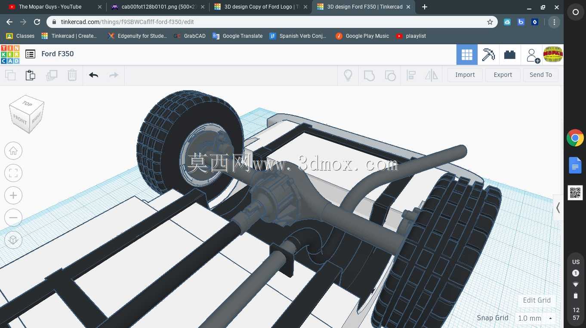Toggle the orthographic perspective view button
586x328 pixels.
point(13,240)
